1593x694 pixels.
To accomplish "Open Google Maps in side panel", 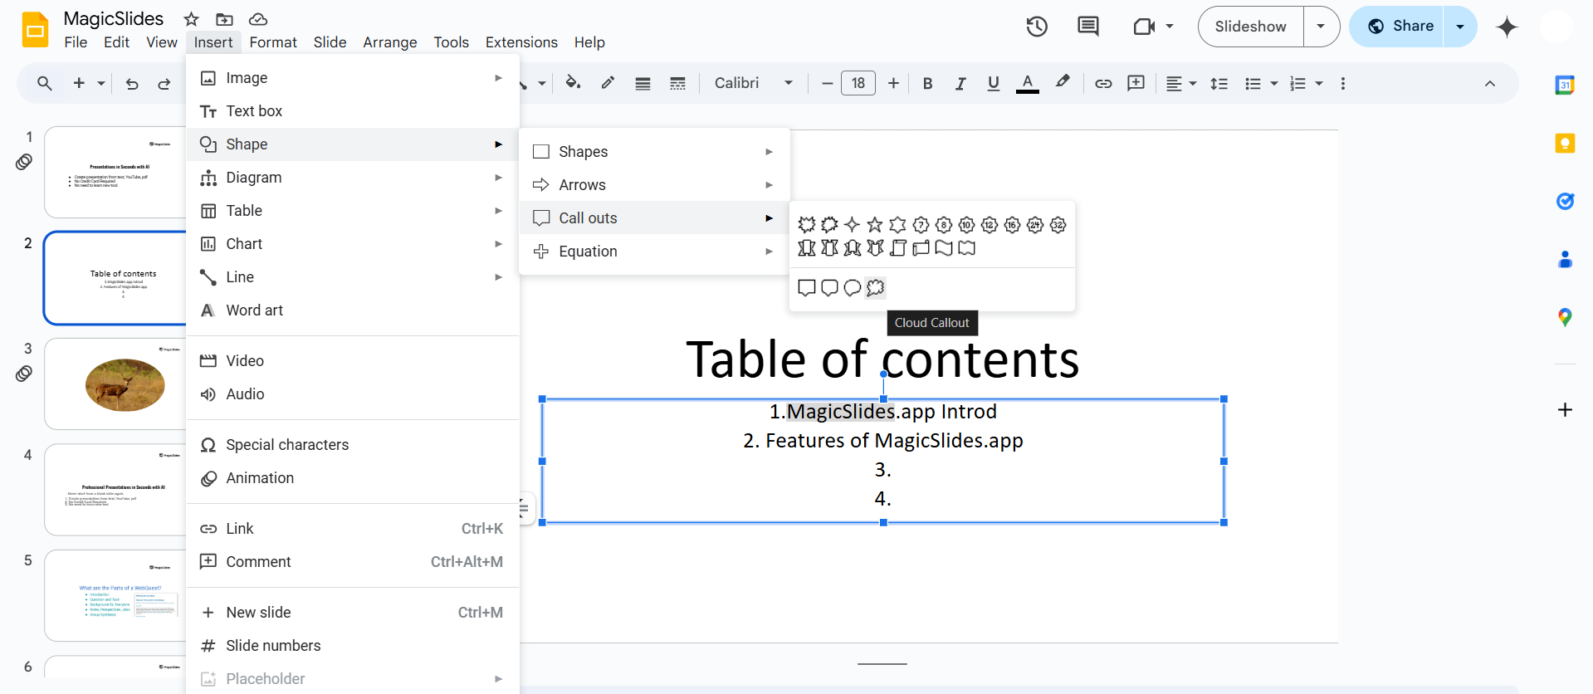I will pyautogui.click(x=1565, y=317).
